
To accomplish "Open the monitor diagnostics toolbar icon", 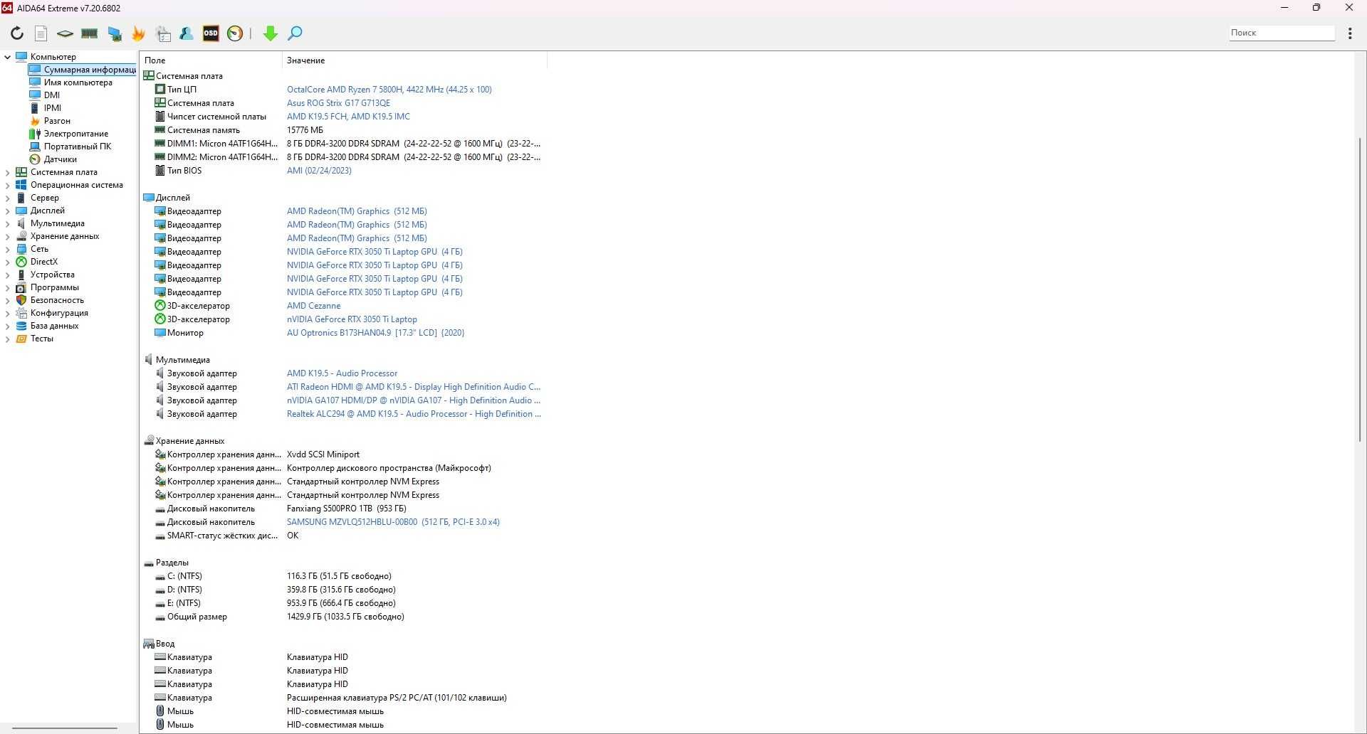I will (114, 33).
